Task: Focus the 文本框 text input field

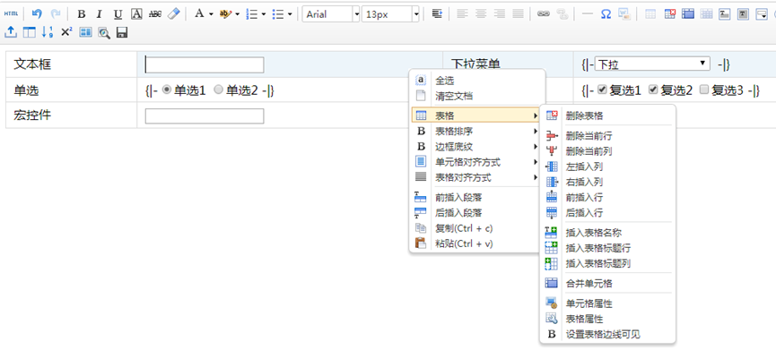Action: point(205,64)
